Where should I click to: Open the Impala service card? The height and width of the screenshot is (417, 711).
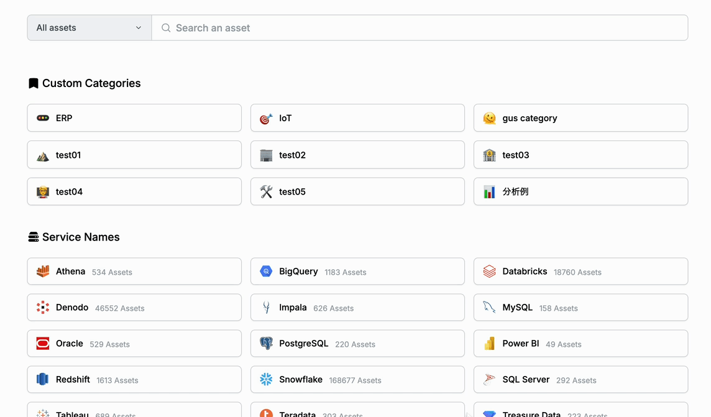pos(357,307)
